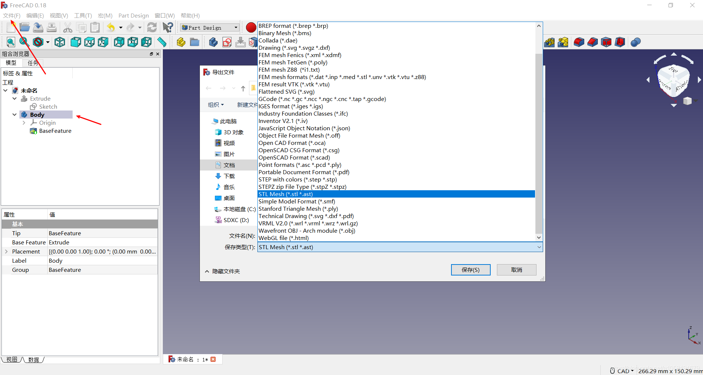
Task: Rotate view using navigation cube right arrow
Action: coord(699,79)
